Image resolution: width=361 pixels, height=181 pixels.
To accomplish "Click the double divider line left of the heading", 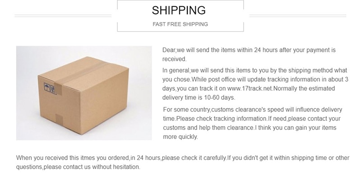I will point(66,16).
